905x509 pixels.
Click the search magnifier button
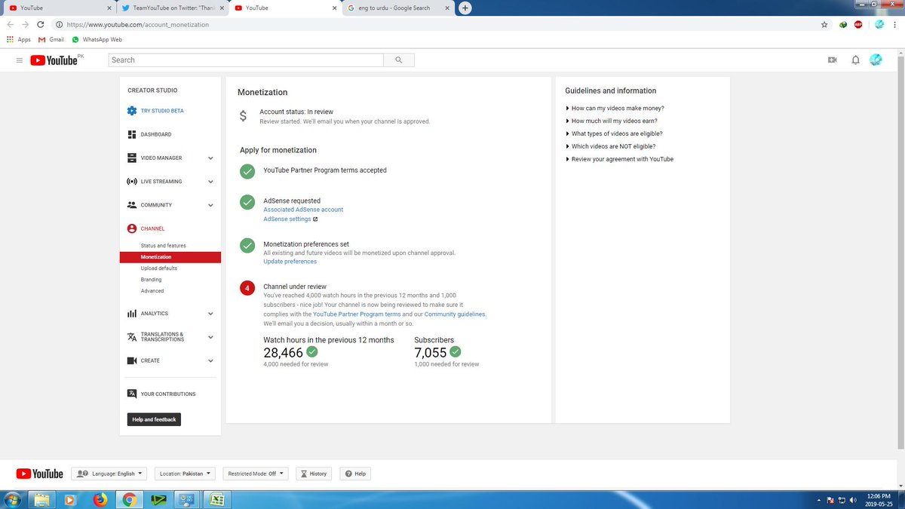point(399,60)
